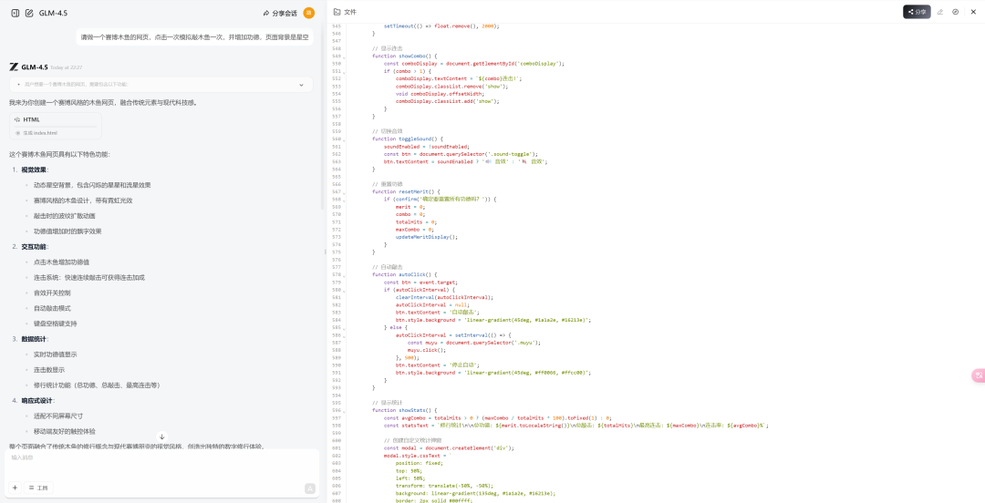Click the scroll-to-bottom arrow button

point(162,436)
